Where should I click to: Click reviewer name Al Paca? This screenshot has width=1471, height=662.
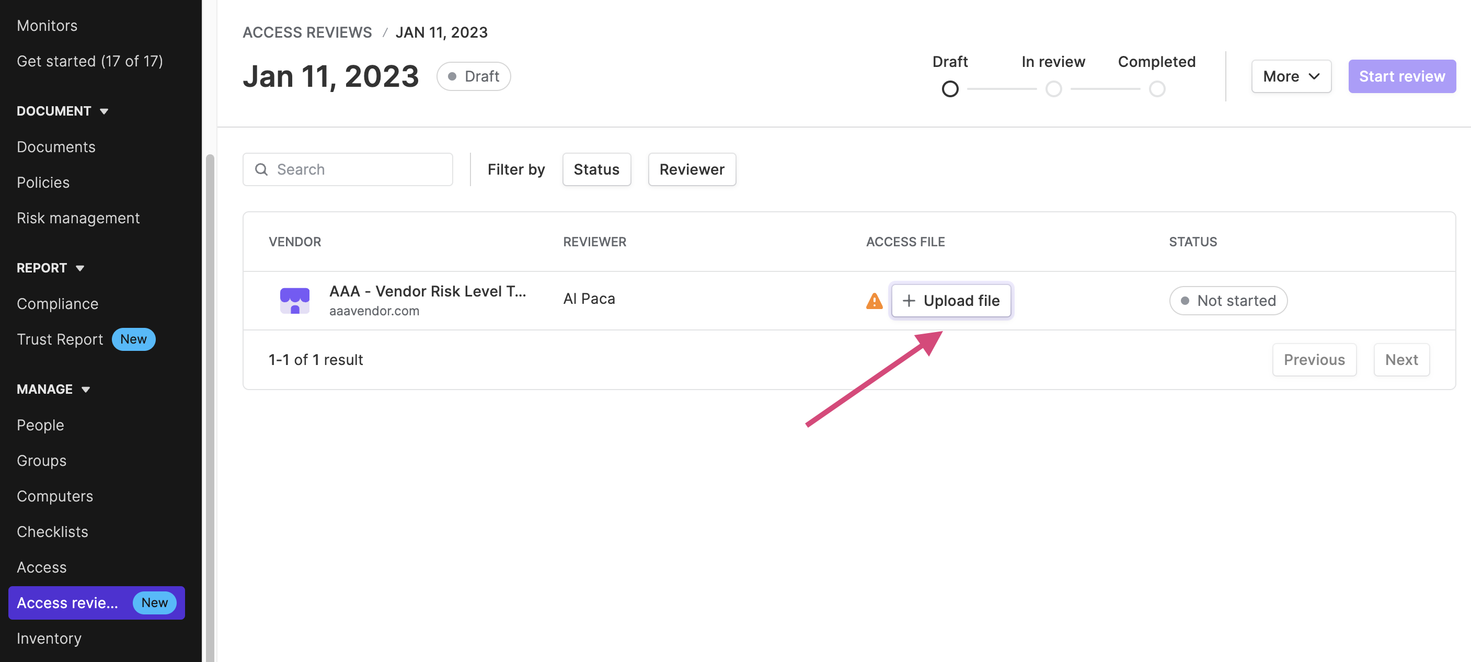coord(589,299)
